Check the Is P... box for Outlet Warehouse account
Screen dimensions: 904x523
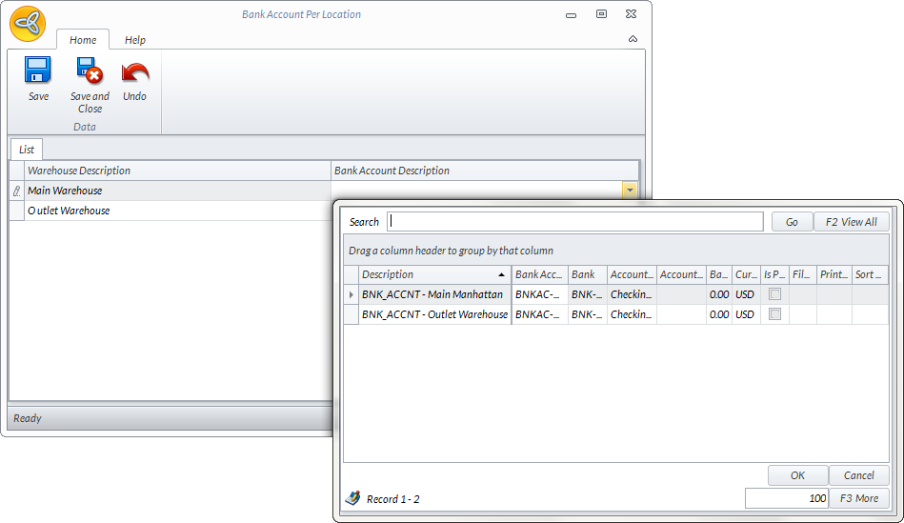774,314
